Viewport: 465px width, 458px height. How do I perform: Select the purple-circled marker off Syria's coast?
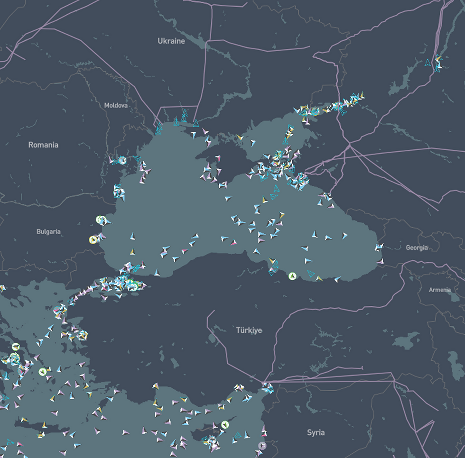click(x=262, y=446)
